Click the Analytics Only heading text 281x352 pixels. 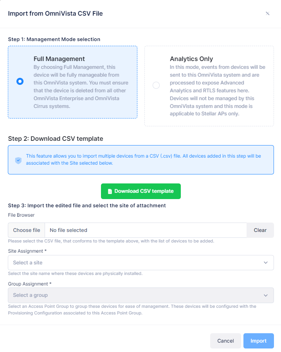point(191,59)
